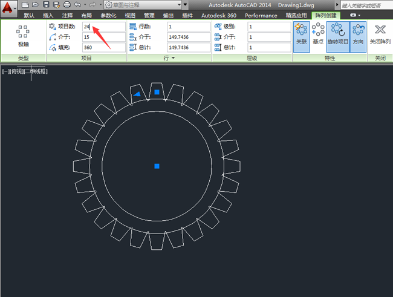Viewport: 393px width, 297px height.
Task: Click the 二维线框 visual style label
Action: coord(35,71)
